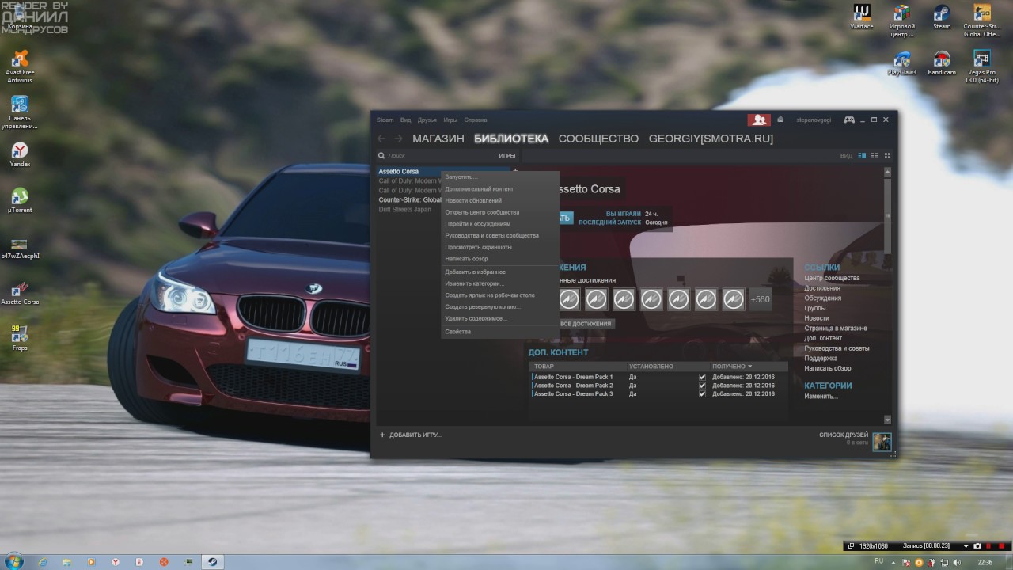Open the Assetto Corsa desktop shortcut

pos(20,292)
